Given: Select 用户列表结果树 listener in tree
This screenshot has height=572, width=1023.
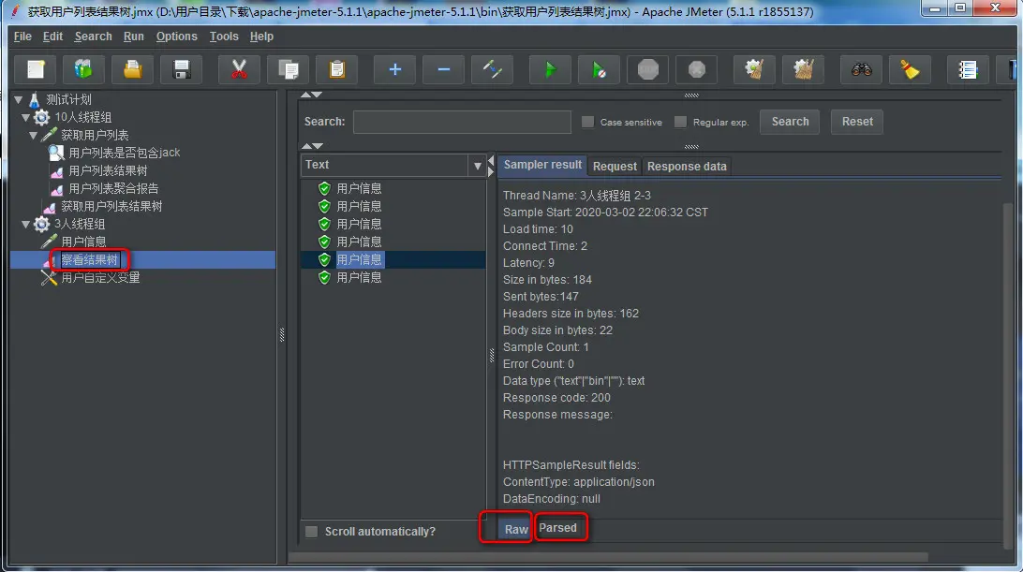Looking at the screenshot, I should [x=108, y=171].
